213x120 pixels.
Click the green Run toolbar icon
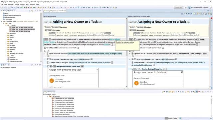point(22,7)
